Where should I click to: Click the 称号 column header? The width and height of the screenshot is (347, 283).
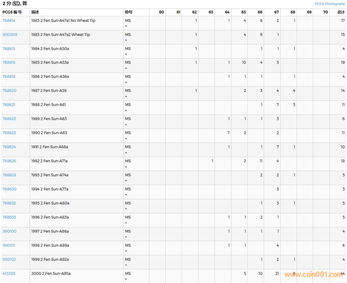coord(129,12)
